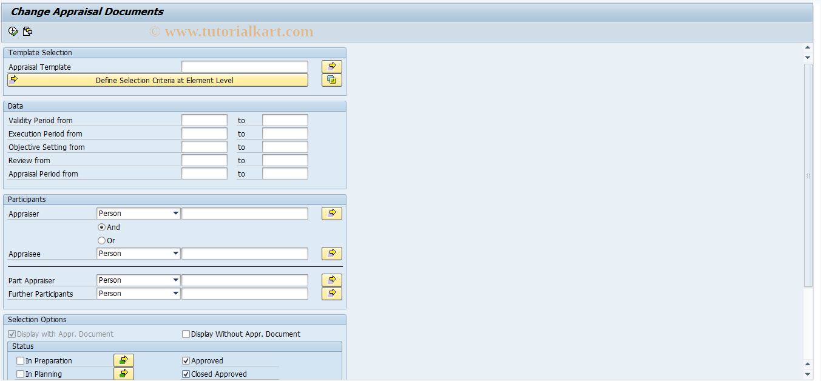The image size is (821, 381).
Task: Uncheck the Closed Approved status checkbox
Action: point(186,374)
